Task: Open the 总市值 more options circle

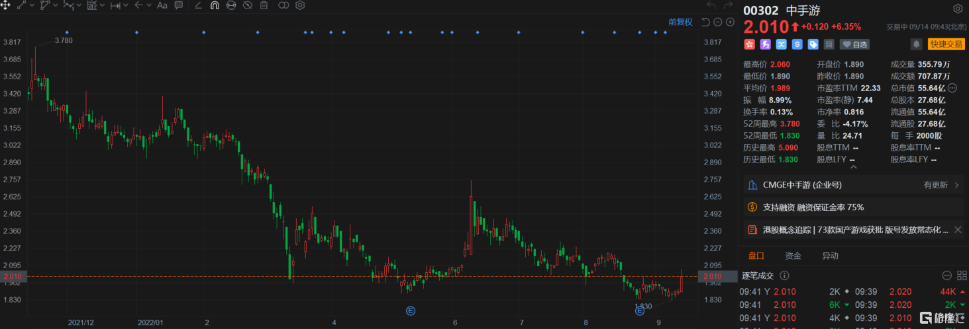Action: (x=952, y=88)
